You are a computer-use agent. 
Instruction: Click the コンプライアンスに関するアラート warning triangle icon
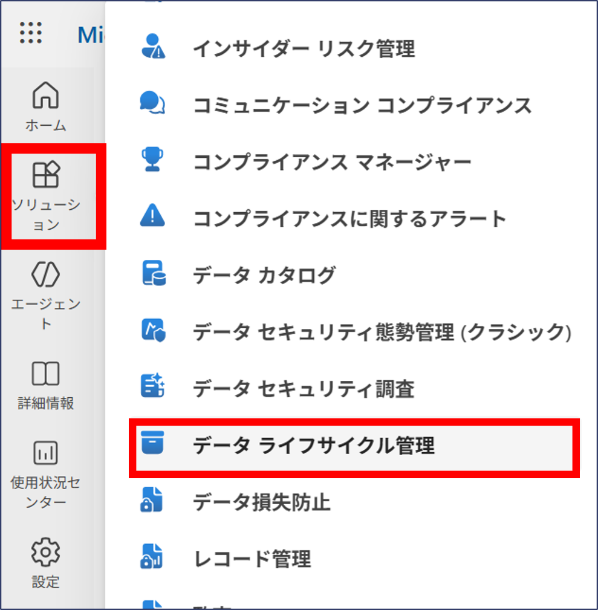[x=152, y=215]
